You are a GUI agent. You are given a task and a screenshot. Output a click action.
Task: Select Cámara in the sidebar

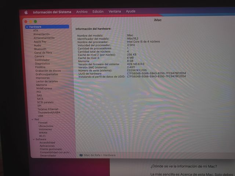39,56
